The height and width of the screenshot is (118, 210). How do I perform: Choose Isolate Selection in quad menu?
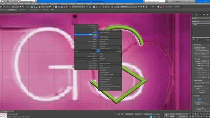tap(104, 33)
